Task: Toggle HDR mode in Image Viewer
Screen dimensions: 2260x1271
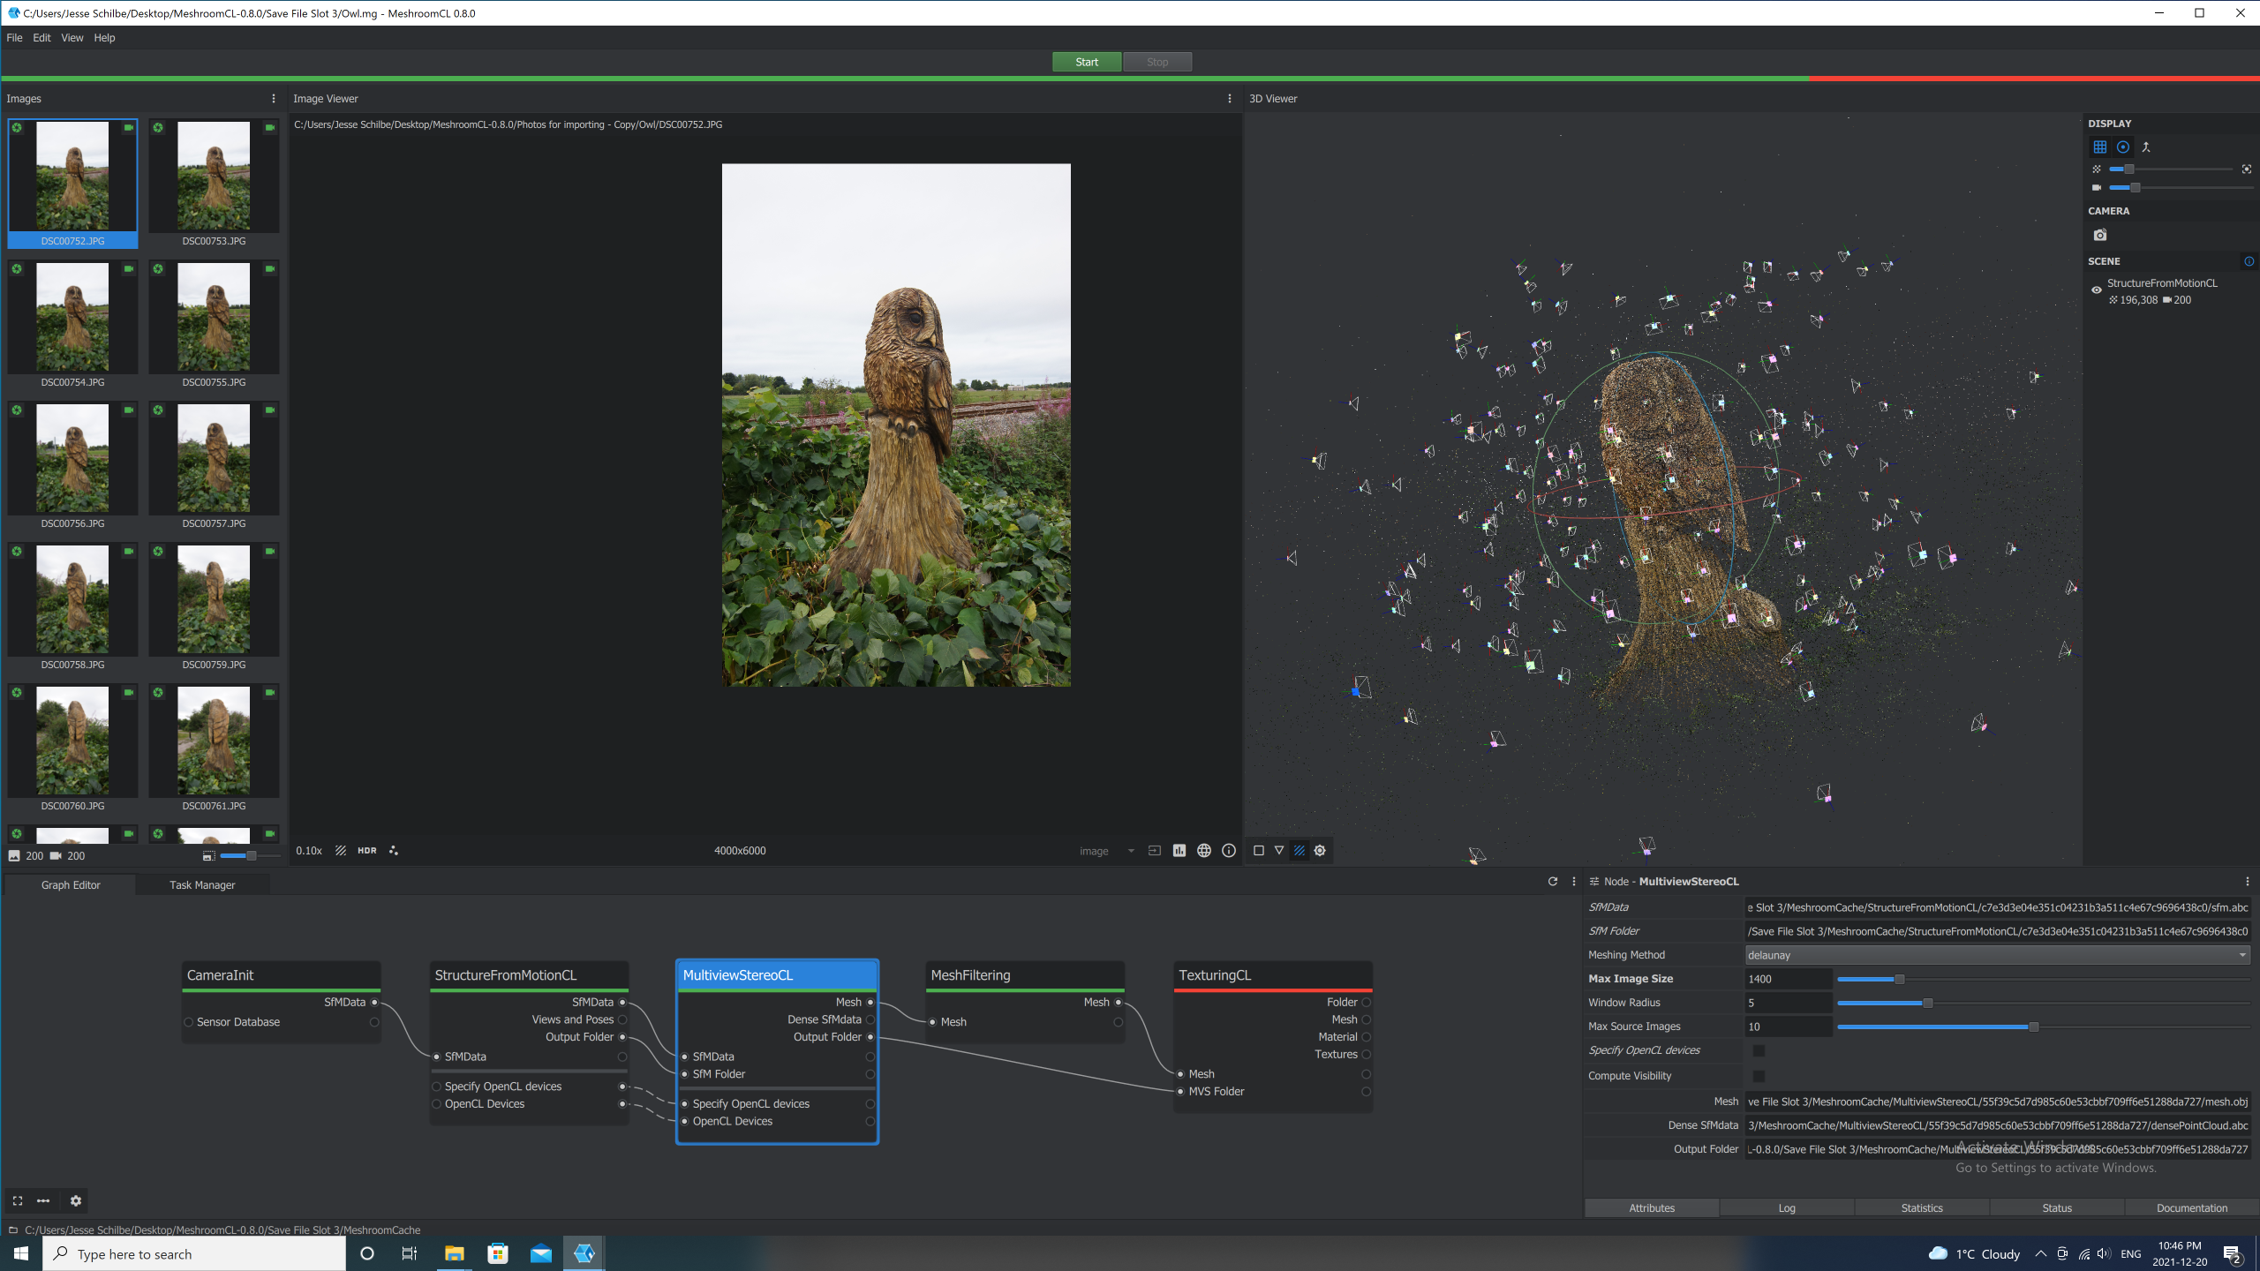Action: tap(367, 851)
